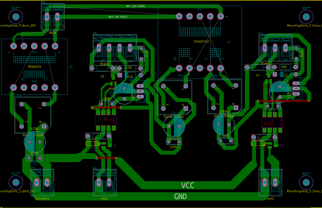322x208 pixels.
Task: Select the mounting hole beside the Zasilanie connector
Action: point(16,182)
